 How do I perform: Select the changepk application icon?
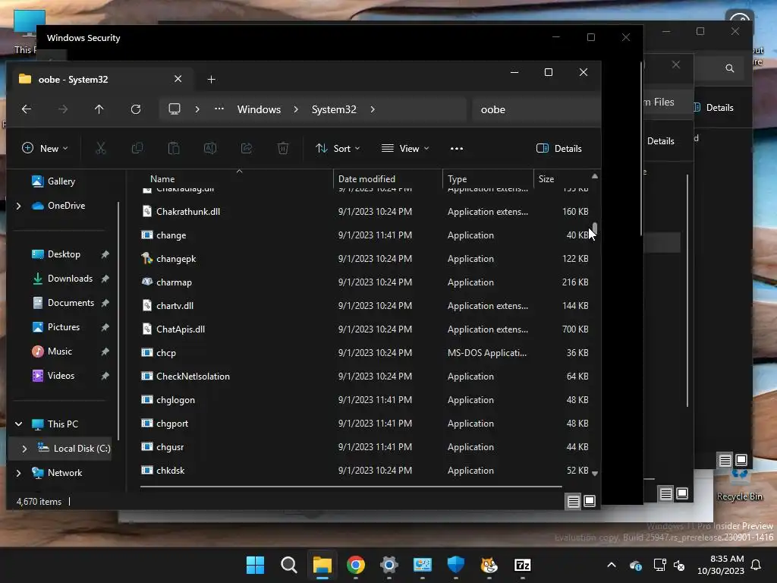146,258
